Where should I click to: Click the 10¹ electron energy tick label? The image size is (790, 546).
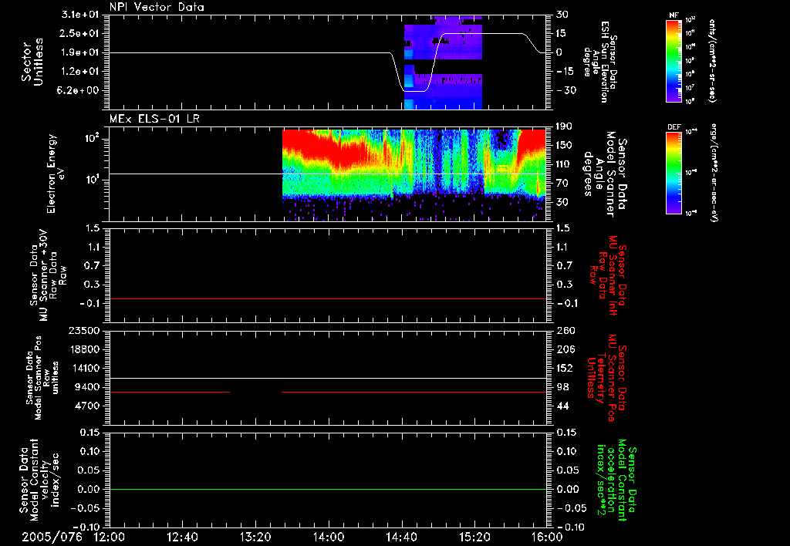click(91, 180)
